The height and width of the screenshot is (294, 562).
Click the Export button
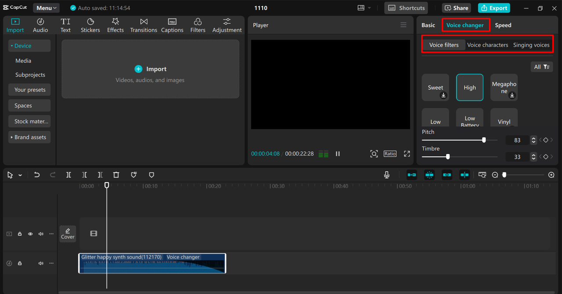[x=494, y=8]
